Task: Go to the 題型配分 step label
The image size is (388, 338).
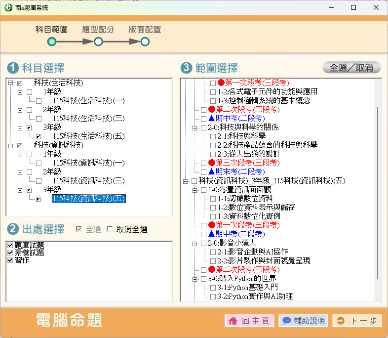Action: pos(98,30)
